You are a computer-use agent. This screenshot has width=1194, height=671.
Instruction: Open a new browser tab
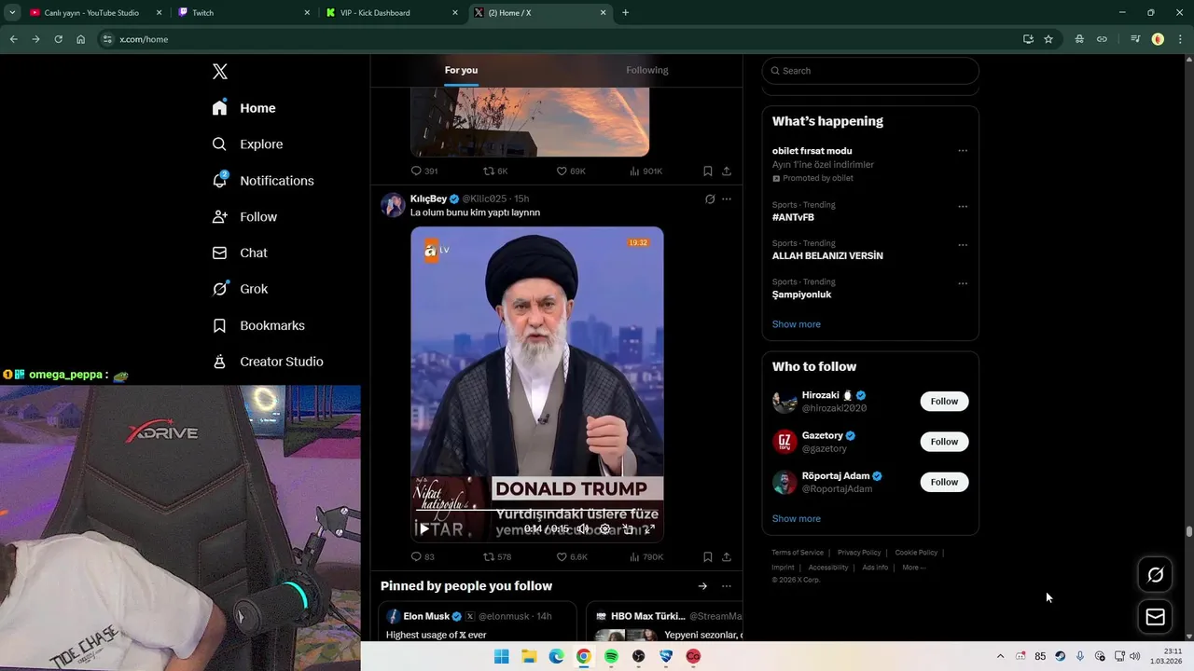pos(625,13)
